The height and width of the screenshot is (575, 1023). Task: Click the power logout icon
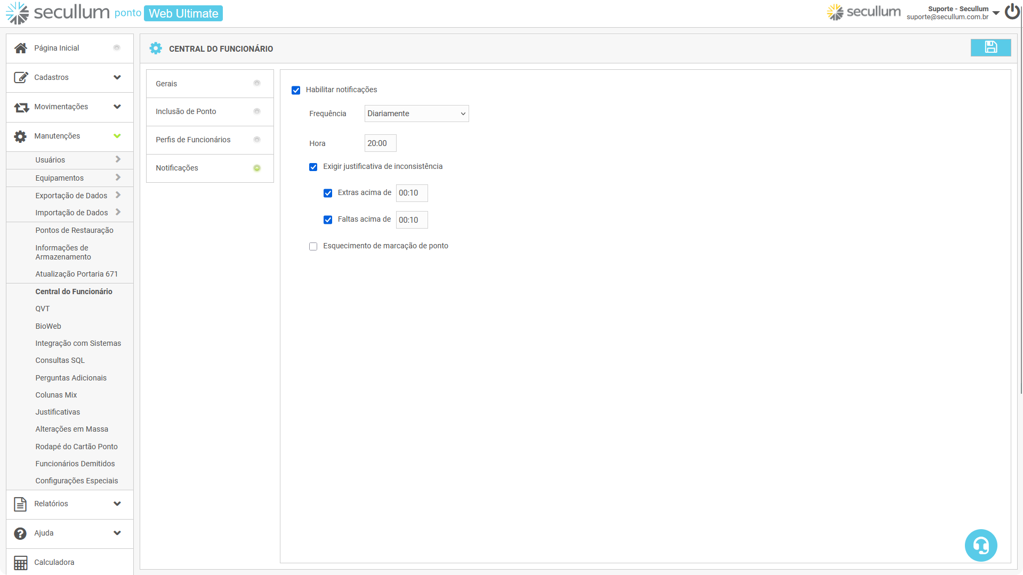pos(1011,12)
